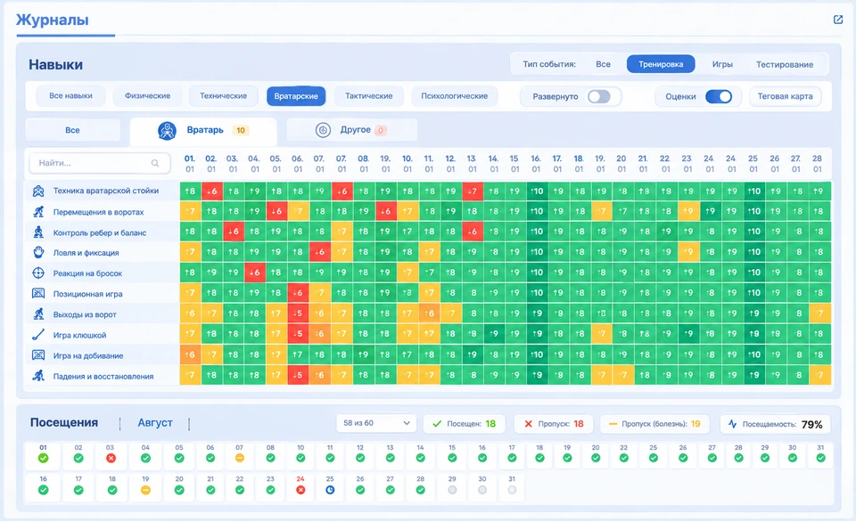
Task: Focus the Найти search field
Action: (100, 163)
